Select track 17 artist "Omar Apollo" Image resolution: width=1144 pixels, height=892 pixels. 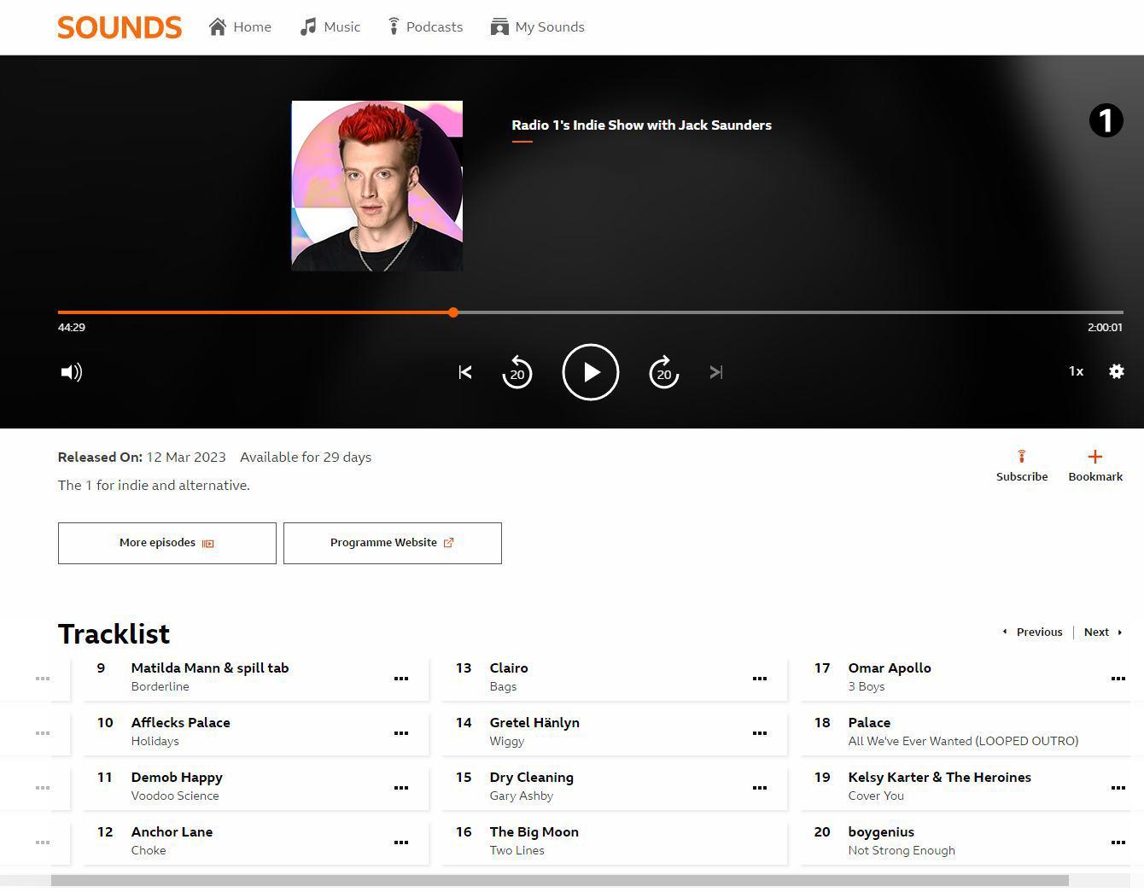click(x=890, y=668)
